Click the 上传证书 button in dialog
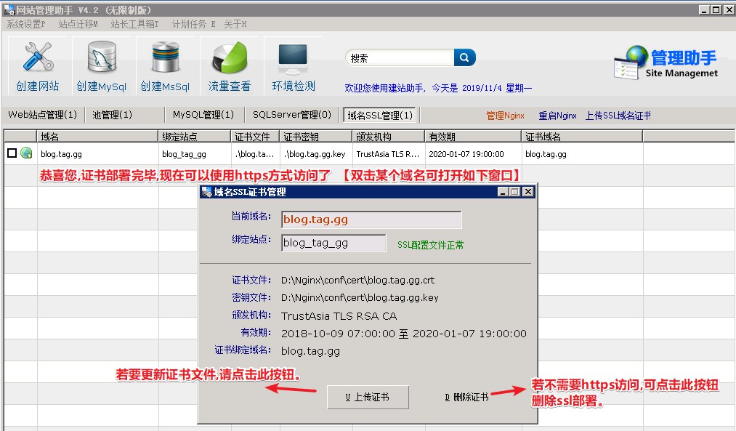This screenshot has height=431, width=736. point(367,398)
